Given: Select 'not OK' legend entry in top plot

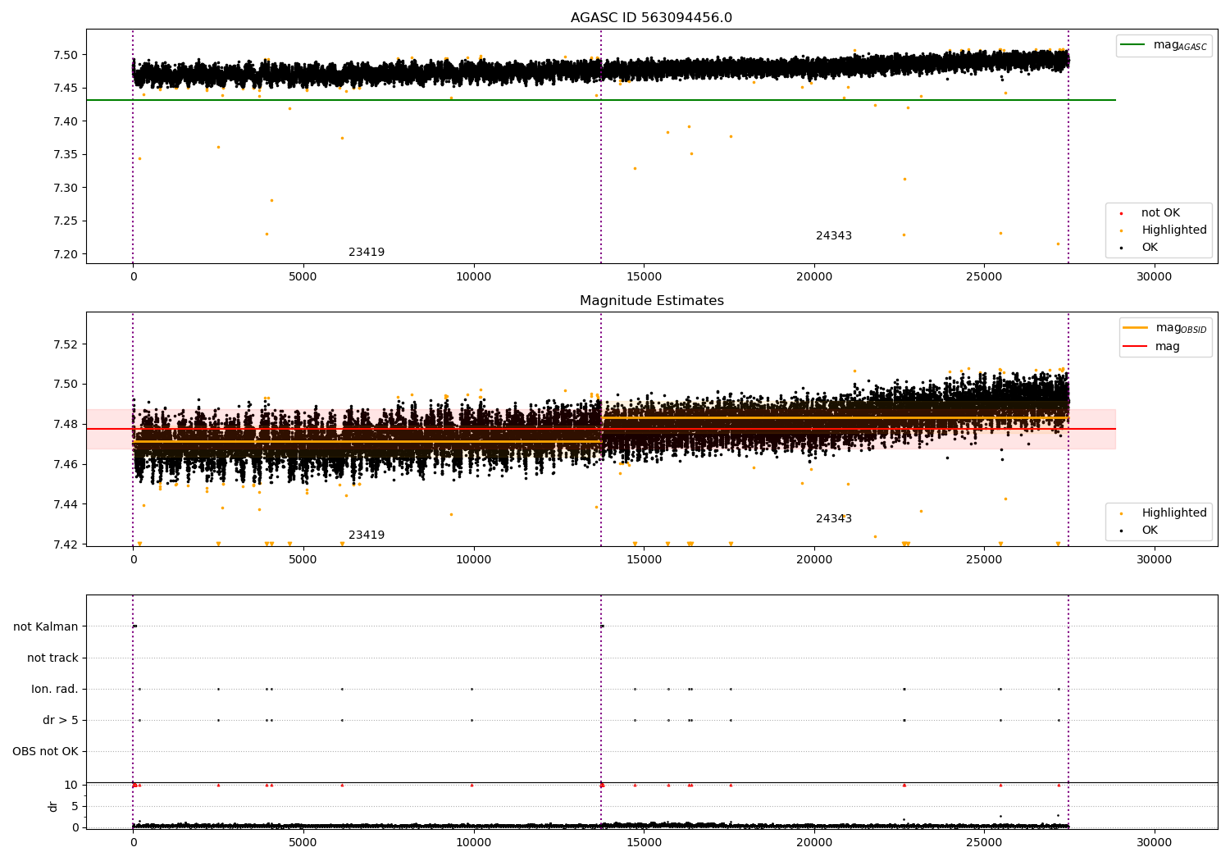Looking at the screenshot, I should point(1160,213).
